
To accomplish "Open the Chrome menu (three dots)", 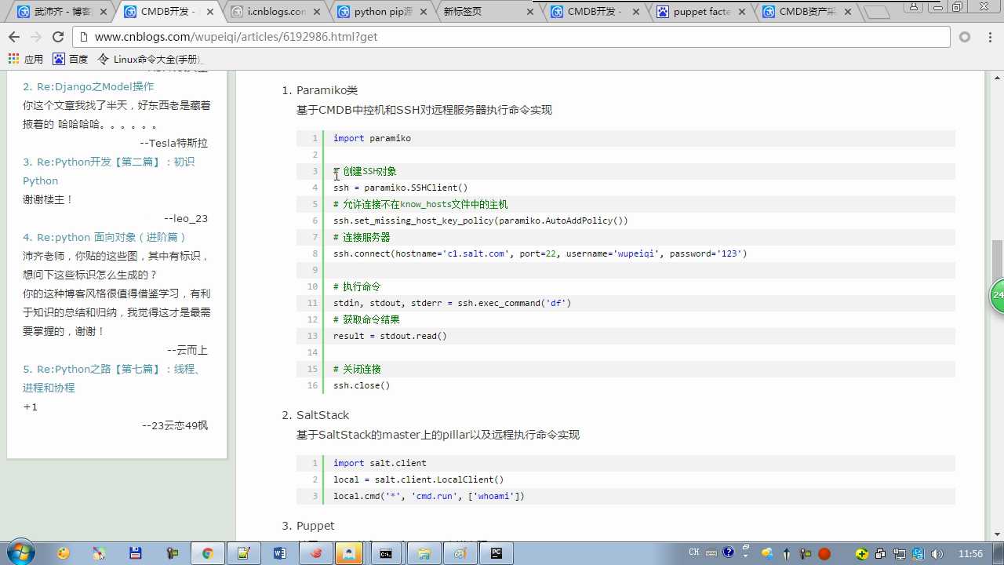I will (x=989, y=37).
